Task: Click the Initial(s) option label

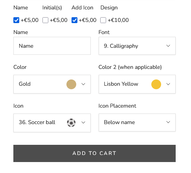Action: (52, 8)
